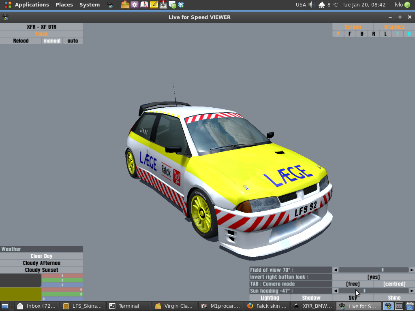Viewport: 415px width, 311px height.
Task: Select the R right view button
Action: coord(373,34)
